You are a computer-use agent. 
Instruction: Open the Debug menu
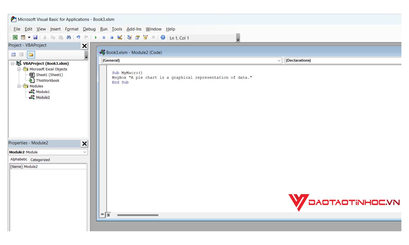click(x=89, y=29)
